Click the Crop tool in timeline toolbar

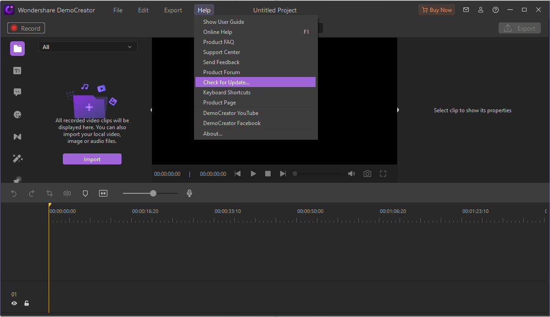pos(50,193)
